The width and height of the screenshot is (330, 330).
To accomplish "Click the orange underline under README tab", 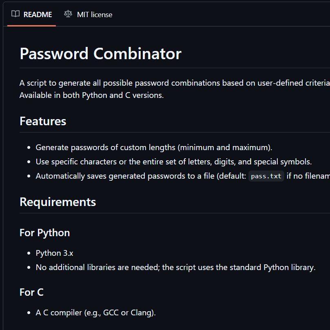I will tap(31, 26).
